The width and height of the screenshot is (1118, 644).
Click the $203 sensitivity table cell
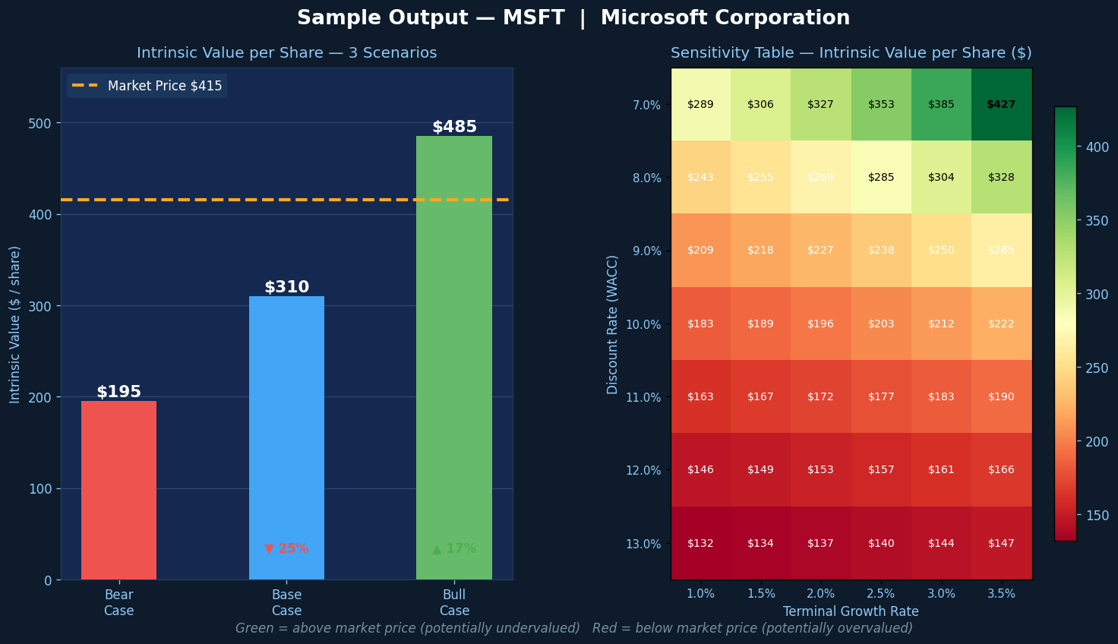pyautogui.click(x=881, y=324)
